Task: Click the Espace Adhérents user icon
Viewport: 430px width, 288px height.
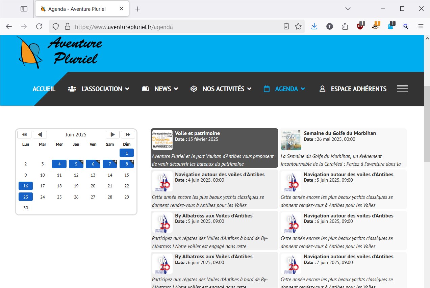Action: (x=322, y=89)
